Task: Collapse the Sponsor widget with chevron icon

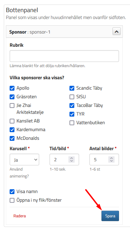Action: point(117,31)
